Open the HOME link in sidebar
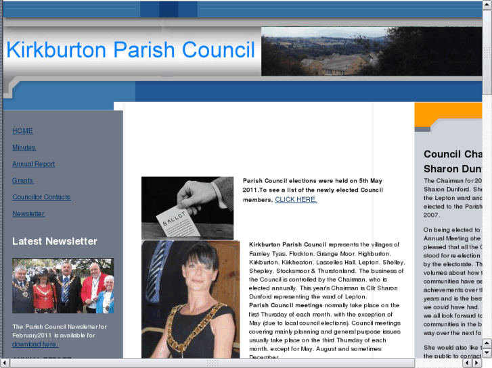 22,131
